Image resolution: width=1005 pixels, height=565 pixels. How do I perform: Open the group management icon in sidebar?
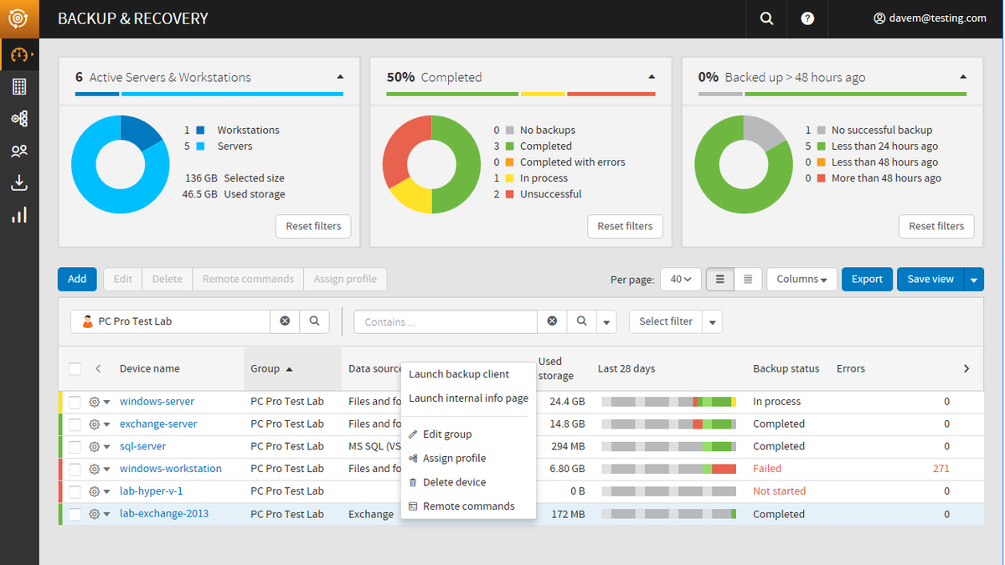click(18, 118)
